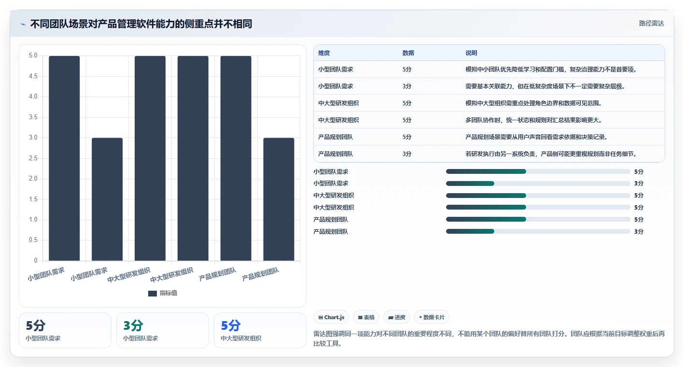Select the cell 需要基本关联能力，但在低复杂度场景下

pyautogui.click(x=545, y=86)
